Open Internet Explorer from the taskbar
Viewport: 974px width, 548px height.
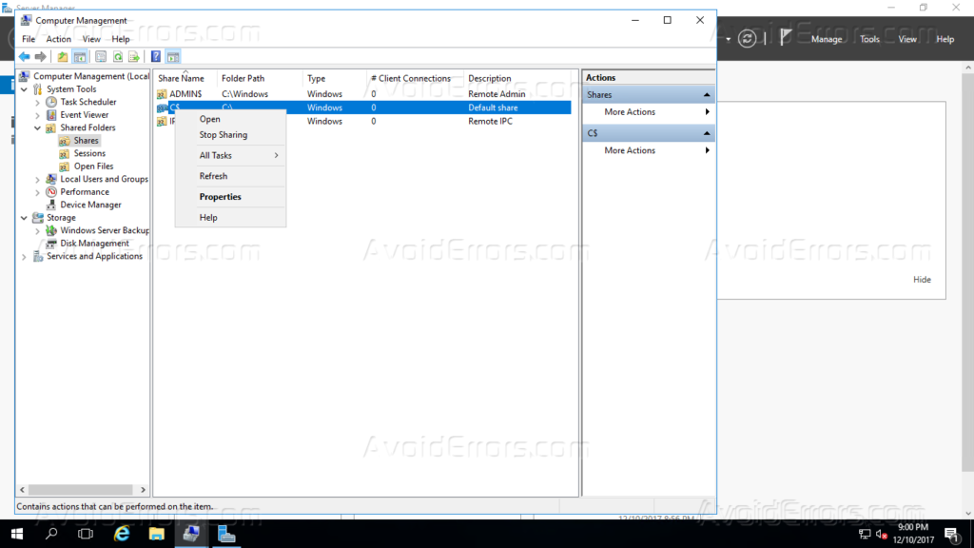click(x=122, y=534)
